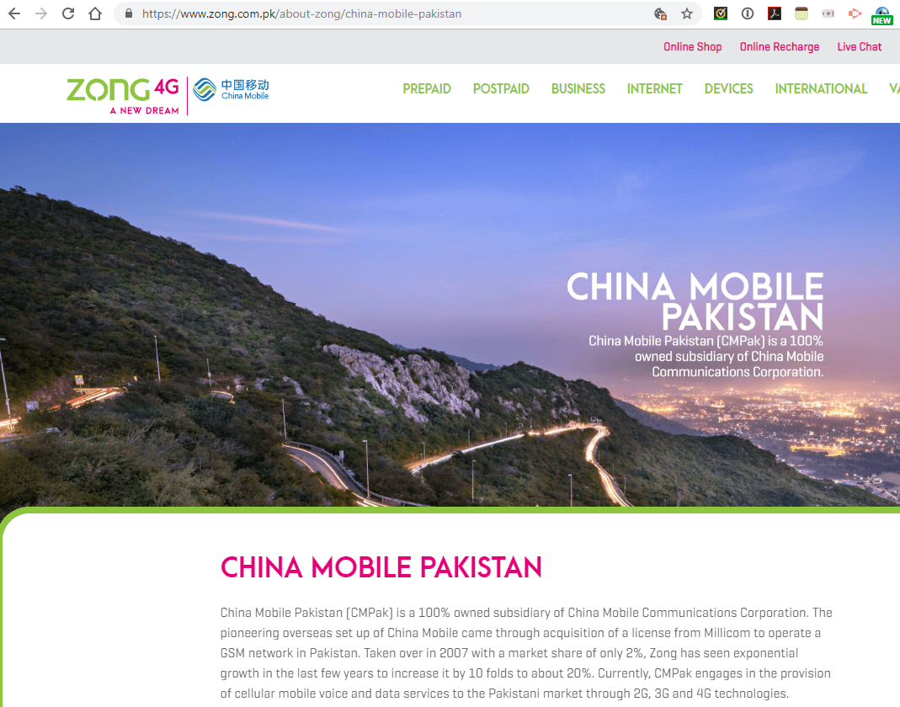Reload the Zong page
This screenshot has height=707, width=900.
coord(68,13)
